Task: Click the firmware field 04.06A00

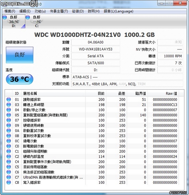Action: pyautogui.click(x=95, y=42)
